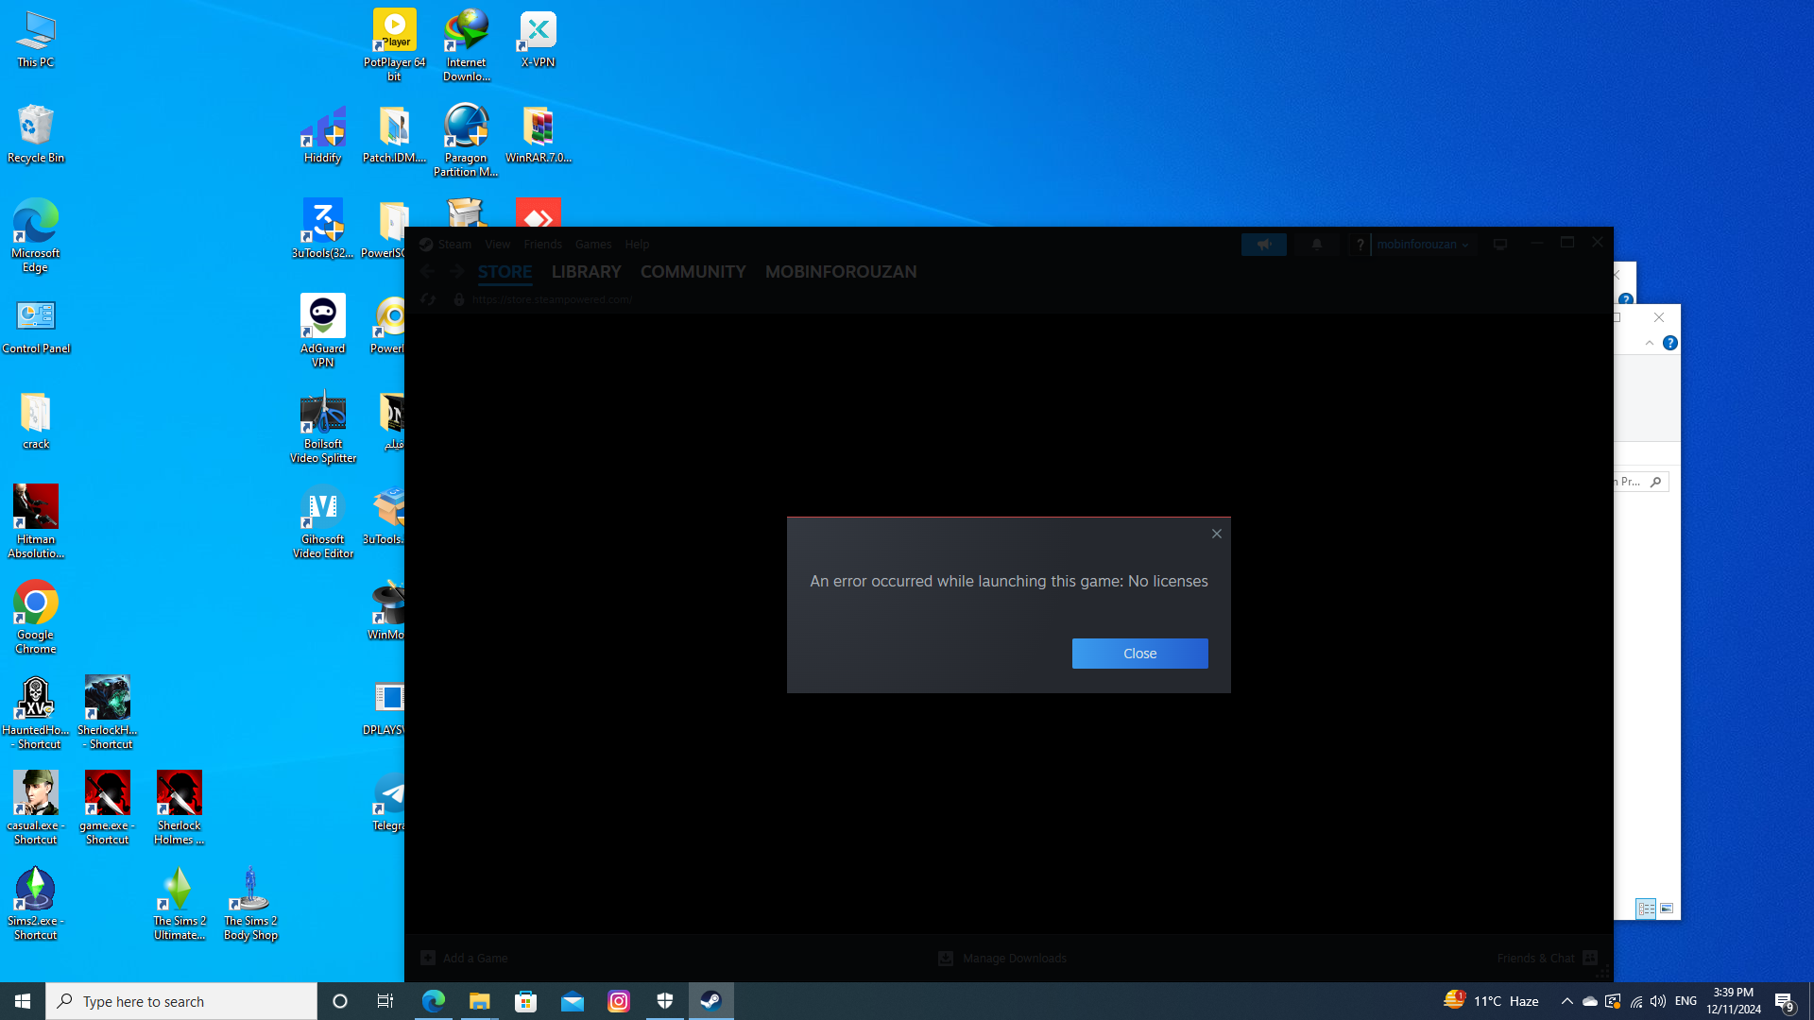Open the Games menu in Steam
Viewport: 1814px width, 1020px height.
592,245
